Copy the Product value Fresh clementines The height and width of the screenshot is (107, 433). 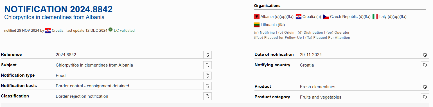[x=425, y=87]
